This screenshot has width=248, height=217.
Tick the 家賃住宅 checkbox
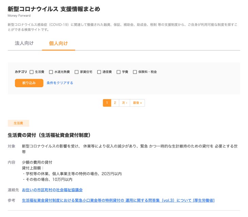pyautogui.click(x=76, y=72)
